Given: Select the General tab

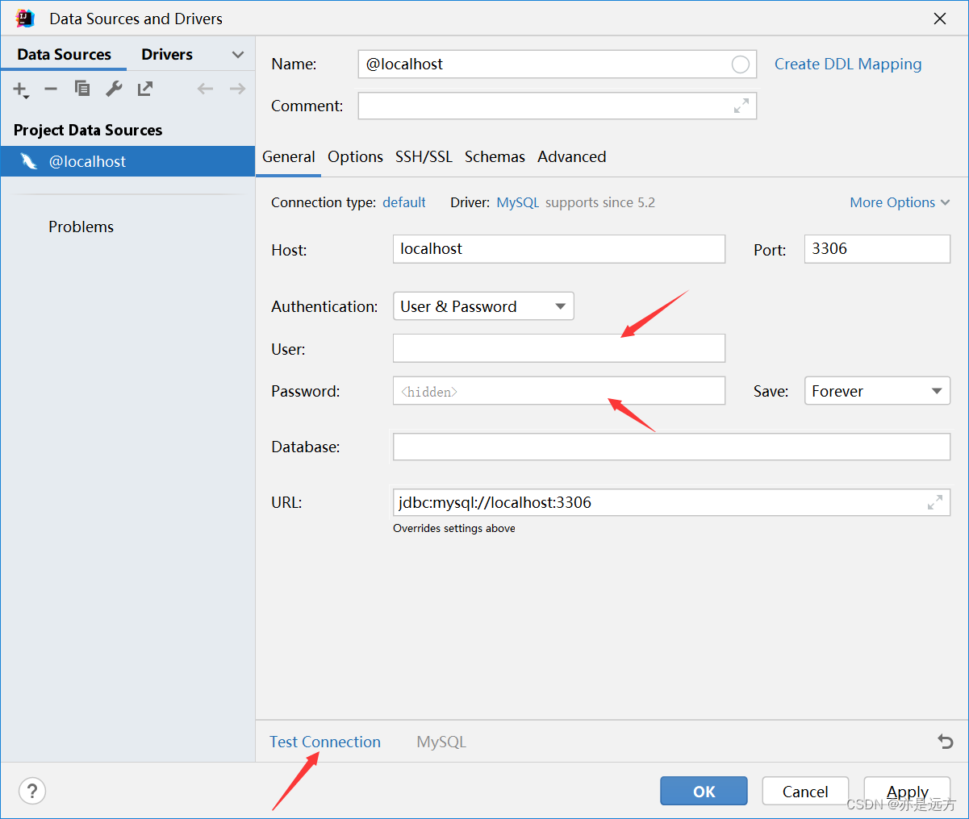Looking at the screenshot, I should pyautogui.click(x=289, y=156).
